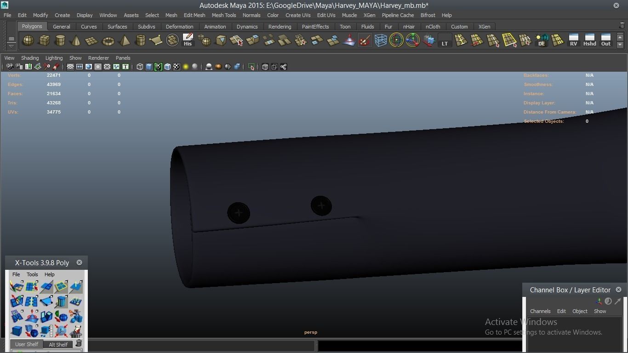Click the yellow-outlined grid face shelf icon
628x353 pixels.
click(x=509, y=40)
